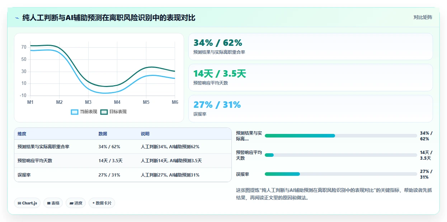
Task: Click table cell 预警响应平均天数
Action: pyautogui.click(x=35, y=161)
